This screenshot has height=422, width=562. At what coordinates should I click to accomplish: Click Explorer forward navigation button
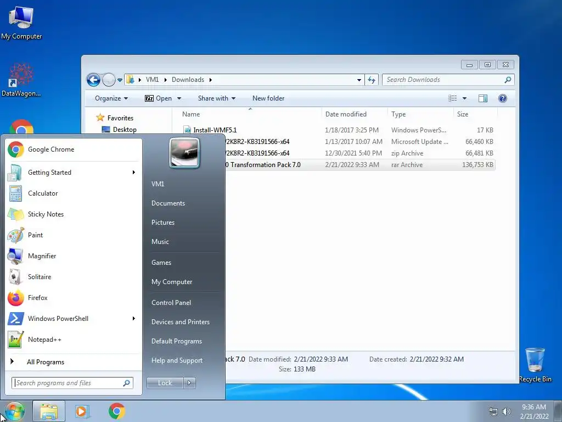pyautogui.click(x=109, y=80)
